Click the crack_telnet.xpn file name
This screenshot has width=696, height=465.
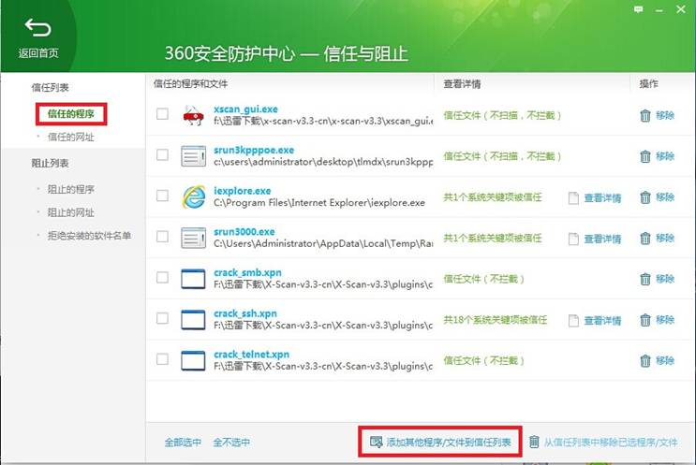[x=252, y=355]
